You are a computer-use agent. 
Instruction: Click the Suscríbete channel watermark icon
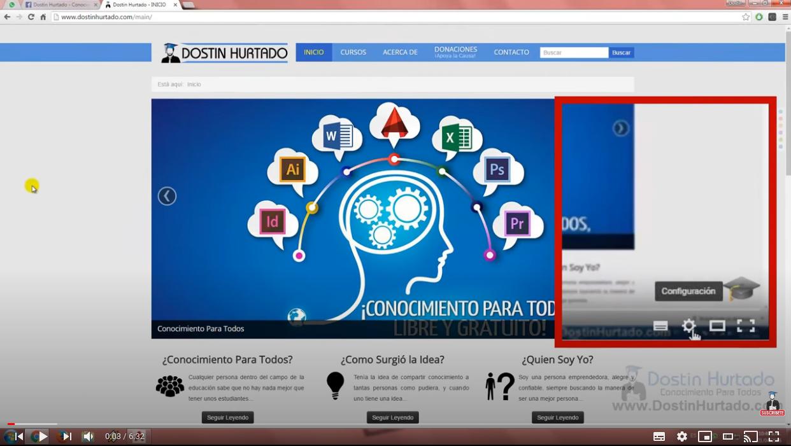[x=772, y=404]
